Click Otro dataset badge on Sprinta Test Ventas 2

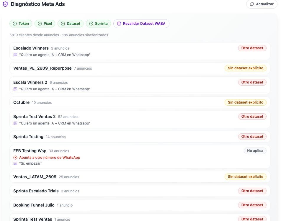[x=252, y=117]
